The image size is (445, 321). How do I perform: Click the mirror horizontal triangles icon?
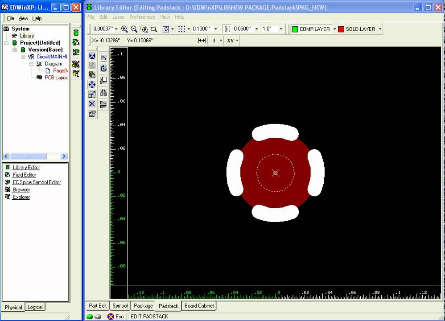(x=103, y=93)
